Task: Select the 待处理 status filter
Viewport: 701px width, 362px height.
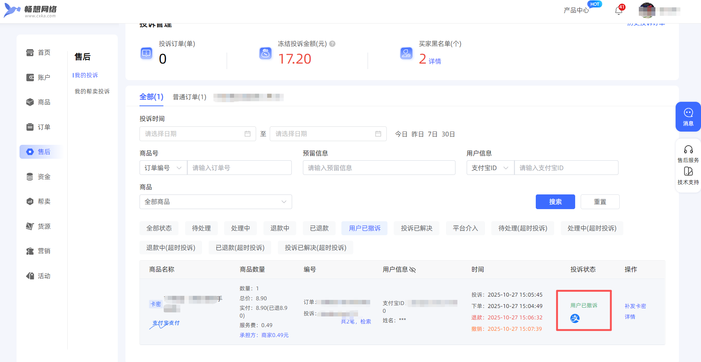Action: (x=201, y=228)
